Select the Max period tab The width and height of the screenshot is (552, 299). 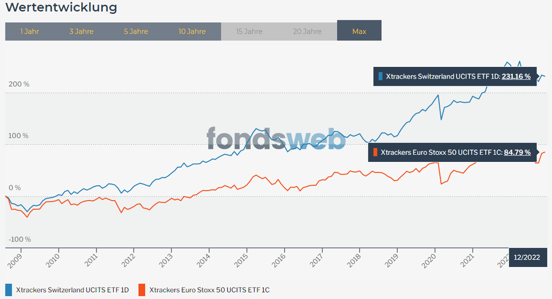359,32
